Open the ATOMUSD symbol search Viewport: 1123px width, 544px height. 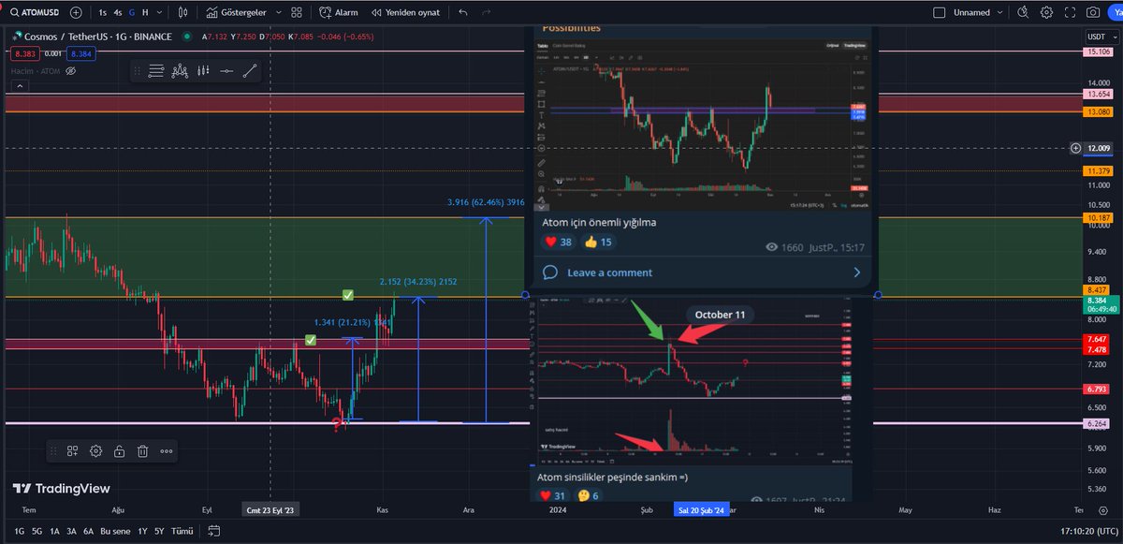(36, 13)
